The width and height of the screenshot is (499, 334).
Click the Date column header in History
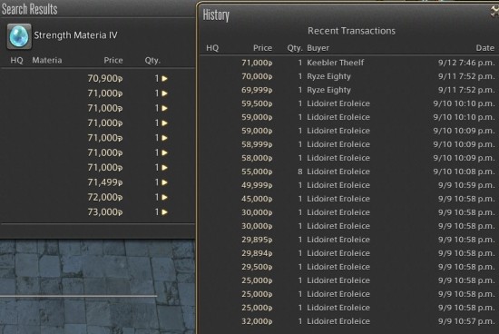pos(485,48)
